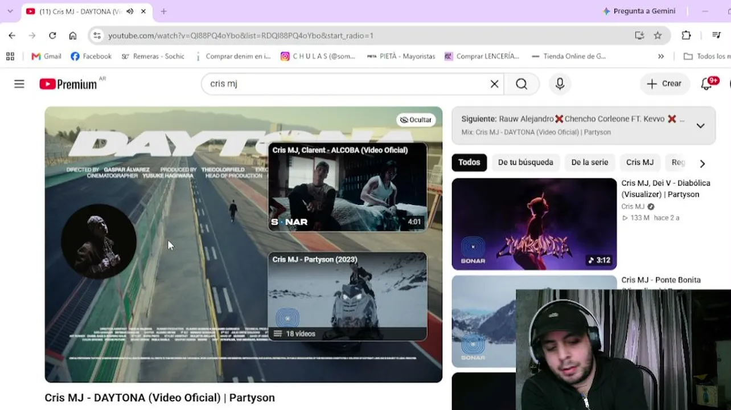Open the Comprar LENCERÍA bookmark
Screen dimensions: 731x410
coord(482,56)
